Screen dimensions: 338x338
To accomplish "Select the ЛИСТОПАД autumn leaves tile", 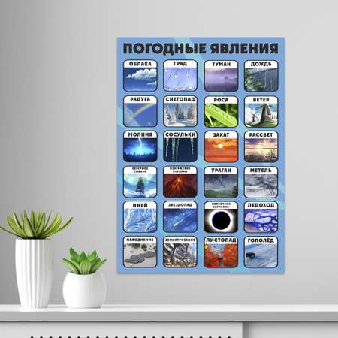I will (221, 252).
